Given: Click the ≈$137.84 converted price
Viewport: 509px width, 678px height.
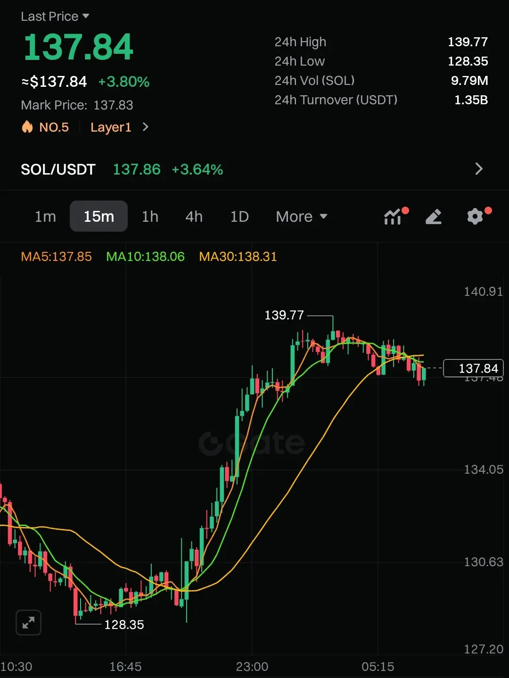Looking at the screenshot, I should 54,82.
